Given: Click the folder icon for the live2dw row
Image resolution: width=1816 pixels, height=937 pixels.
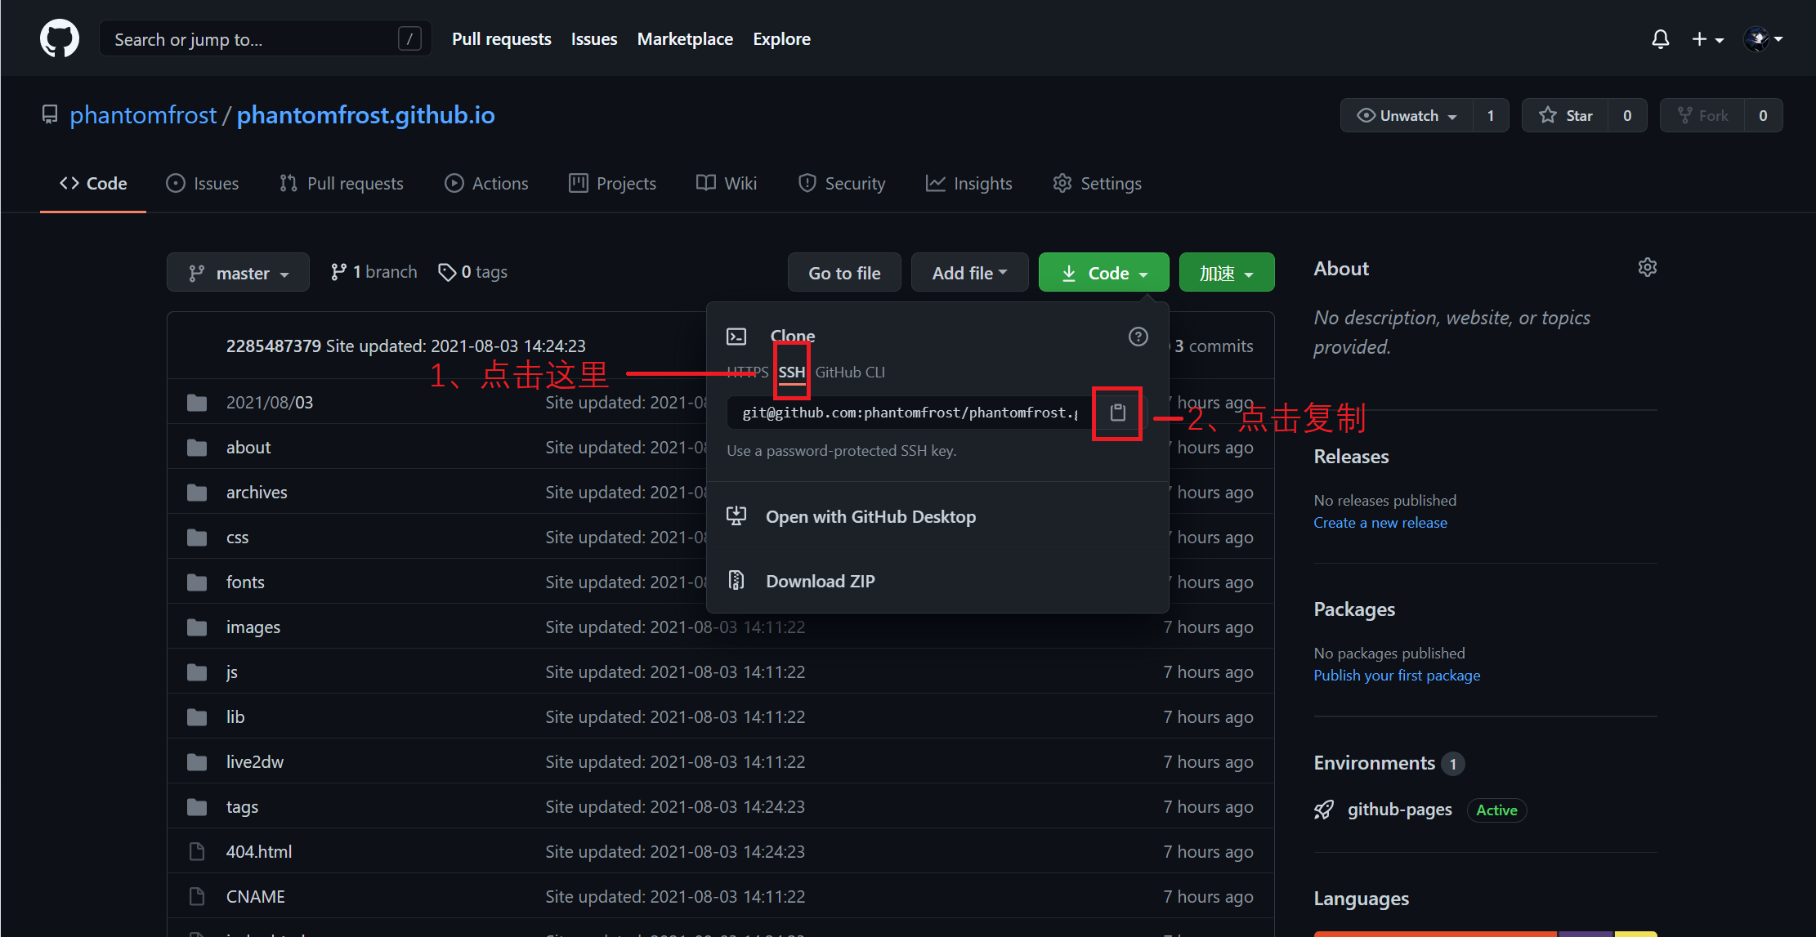Looking at the screenshot, I should [197, 761].
